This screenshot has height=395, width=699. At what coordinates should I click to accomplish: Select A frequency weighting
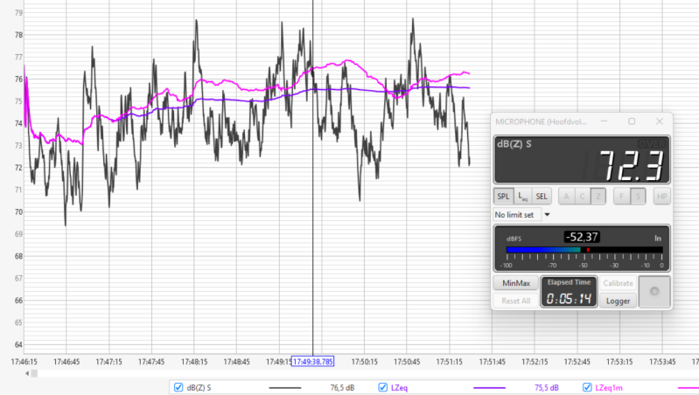[x=566, y=197]
